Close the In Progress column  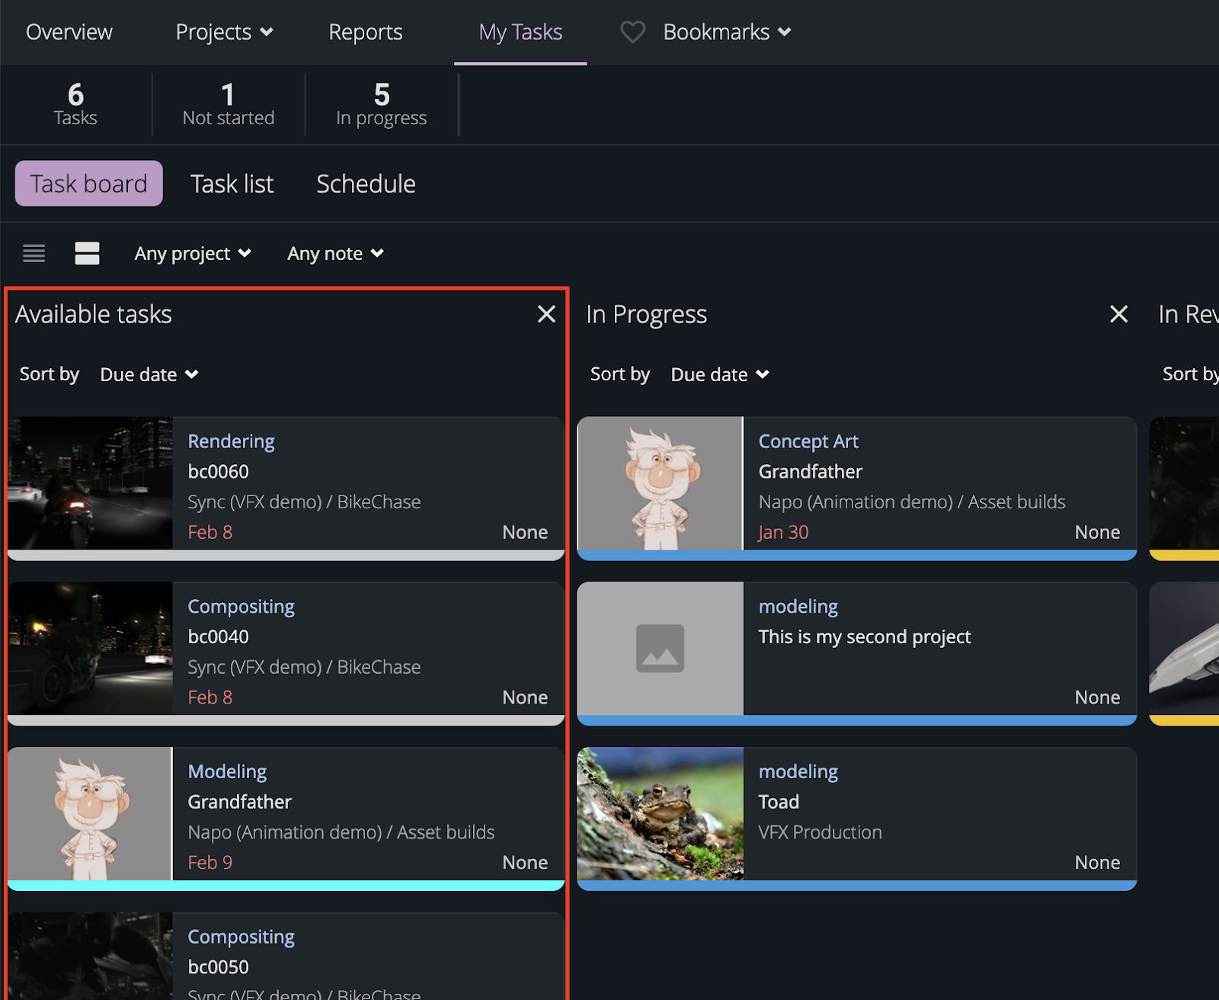[x=1118, y=313]
